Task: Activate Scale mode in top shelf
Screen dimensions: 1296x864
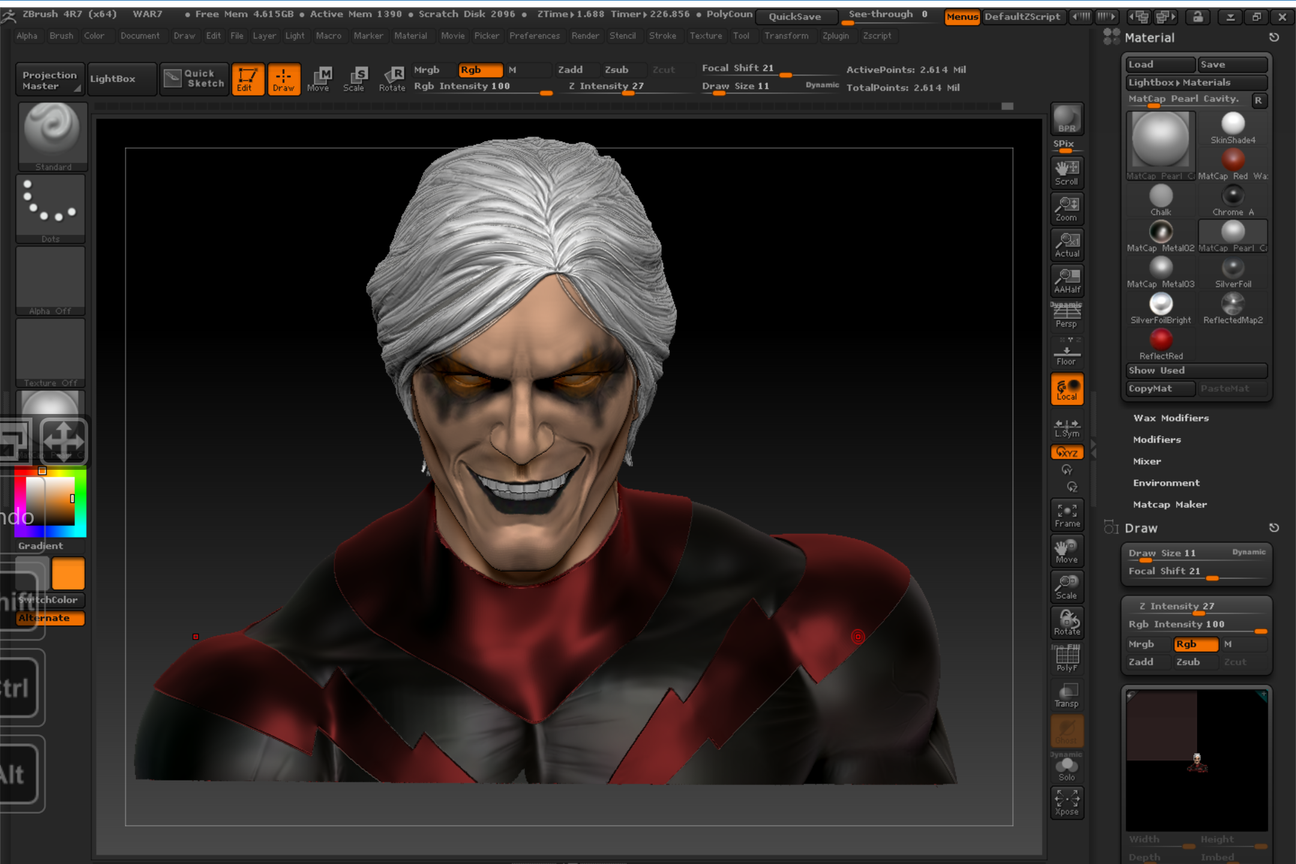Action: [x=355, y=79]
